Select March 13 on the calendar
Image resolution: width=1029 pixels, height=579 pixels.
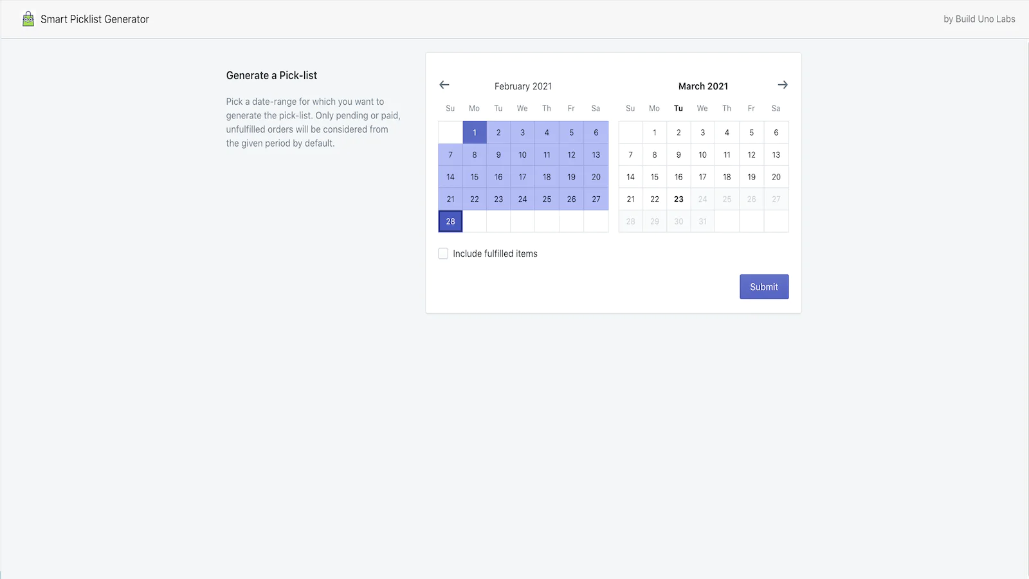tap(776, 154)
